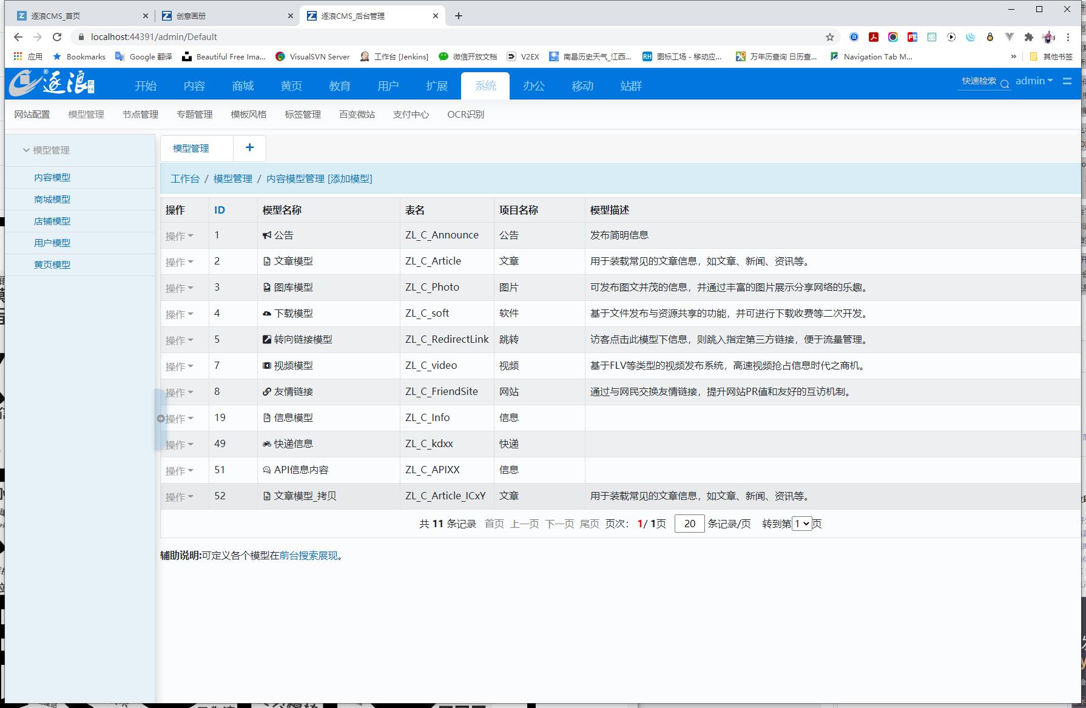
Task: Open the 站群 main menu
Action: point(631,86)
